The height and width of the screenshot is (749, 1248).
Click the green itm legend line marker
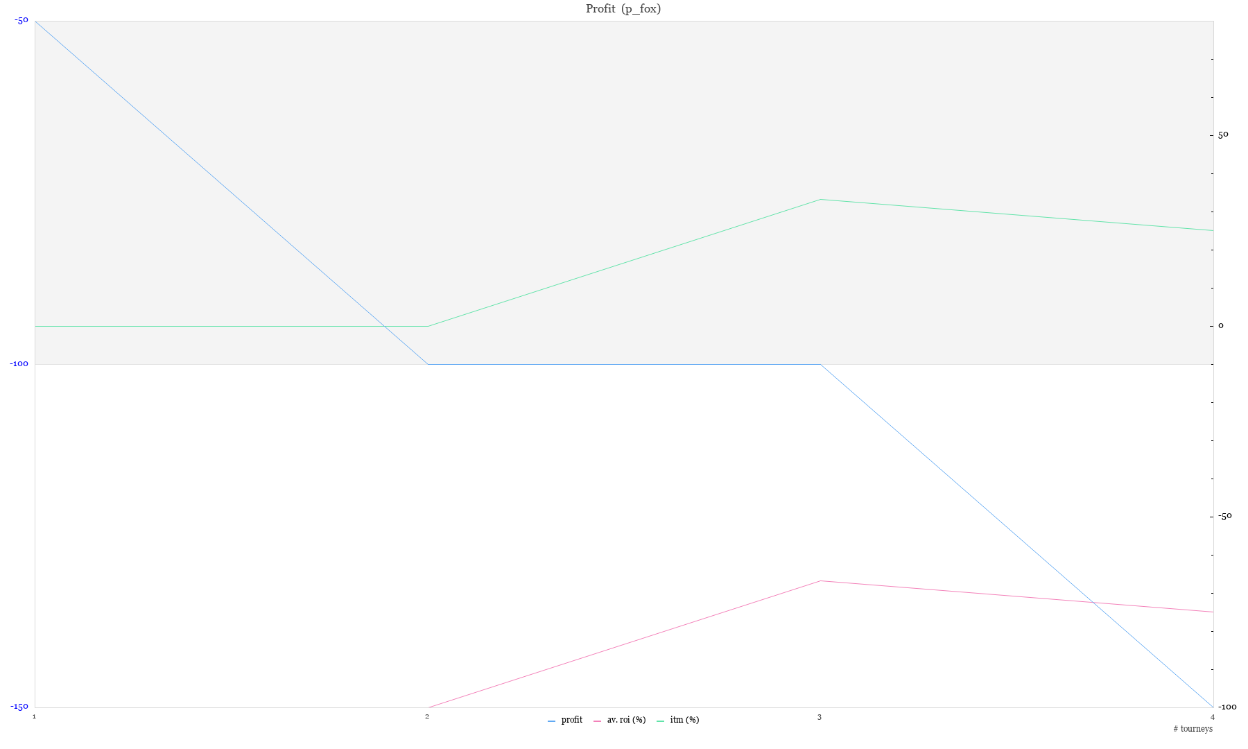tap(661, 721)
